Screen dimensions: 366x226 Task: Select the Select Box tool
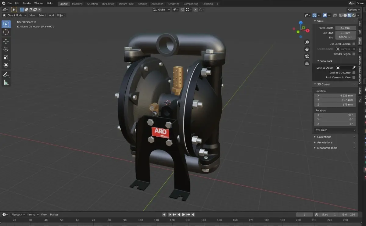tap(6, 24)
